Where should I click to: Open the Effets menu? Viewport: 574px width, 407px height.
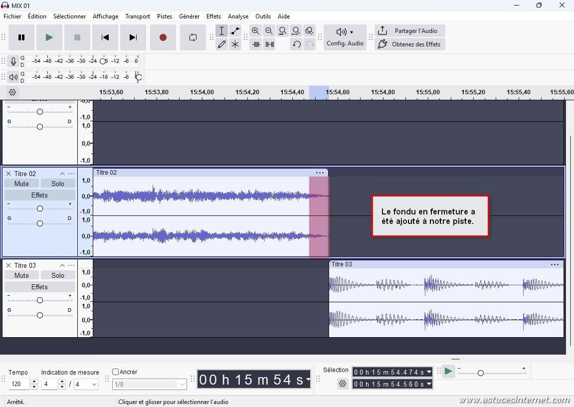pyautogui.click(x=213, y=16)
